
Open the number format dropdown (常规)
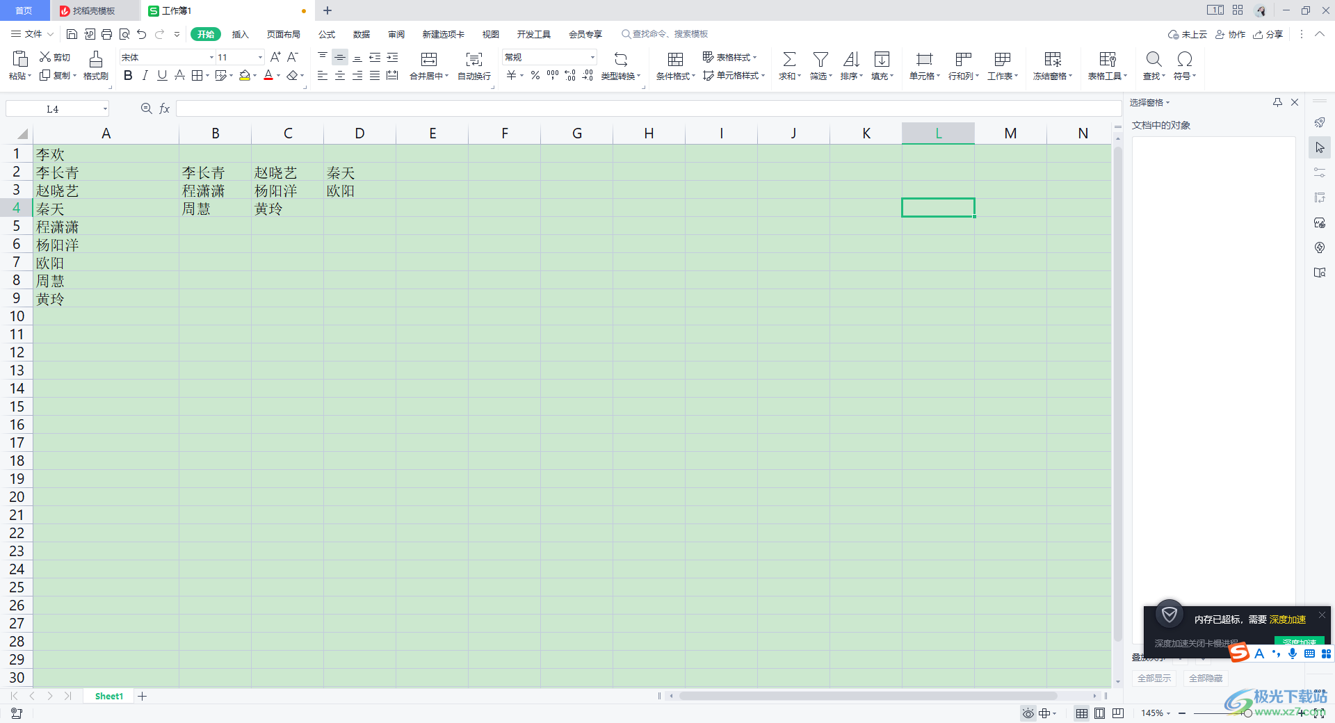[592, 57]
